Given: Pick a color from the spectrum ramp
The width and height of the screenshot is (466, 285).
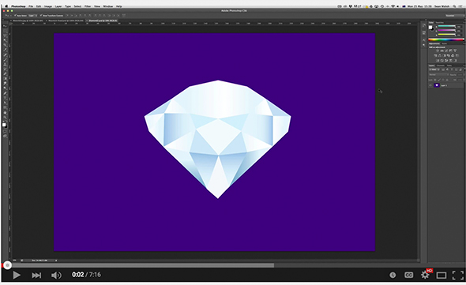Looking at the screenshot, I should point(445,39).
